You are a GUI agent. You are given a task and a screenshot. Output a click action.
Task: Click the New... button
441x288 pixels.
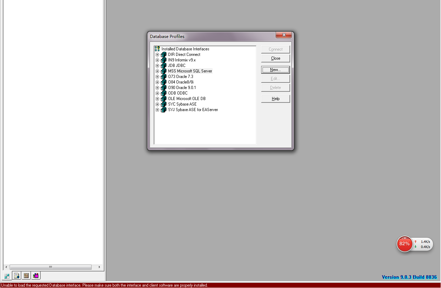click(x=276, y=70)
